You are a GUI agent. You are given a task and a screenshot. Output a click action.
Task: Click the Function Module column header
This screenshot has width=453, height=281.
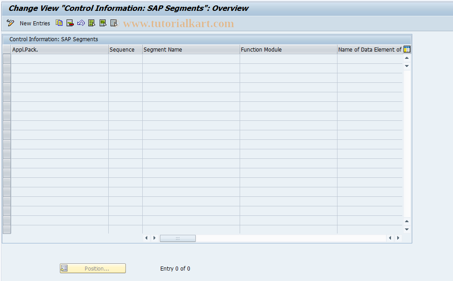[288, 50]
